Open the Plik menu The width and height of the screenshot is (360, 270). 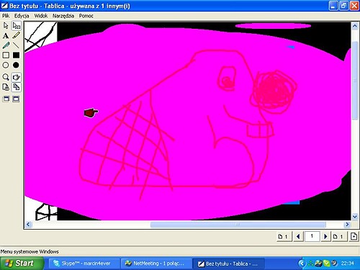(x=6, y=16)
